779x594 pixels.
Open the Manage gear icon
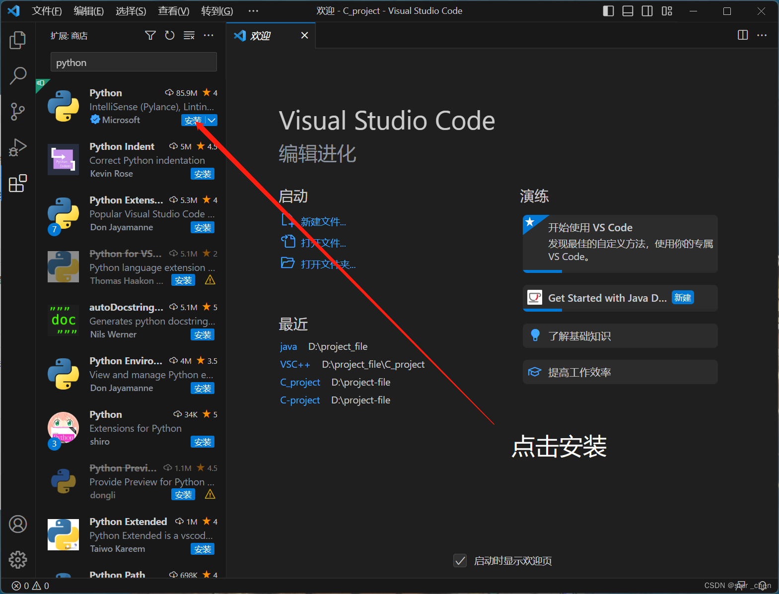tap(18, 560)
